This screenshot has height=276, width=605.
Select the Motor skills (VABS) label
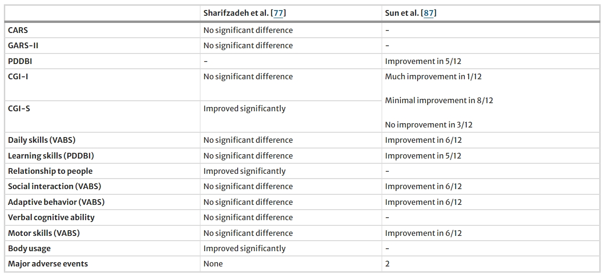(44, 233)
